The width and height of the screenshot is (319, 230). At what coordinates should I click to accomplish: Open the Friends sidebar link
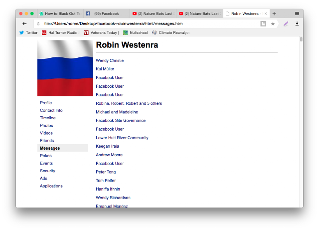(47, 141)
